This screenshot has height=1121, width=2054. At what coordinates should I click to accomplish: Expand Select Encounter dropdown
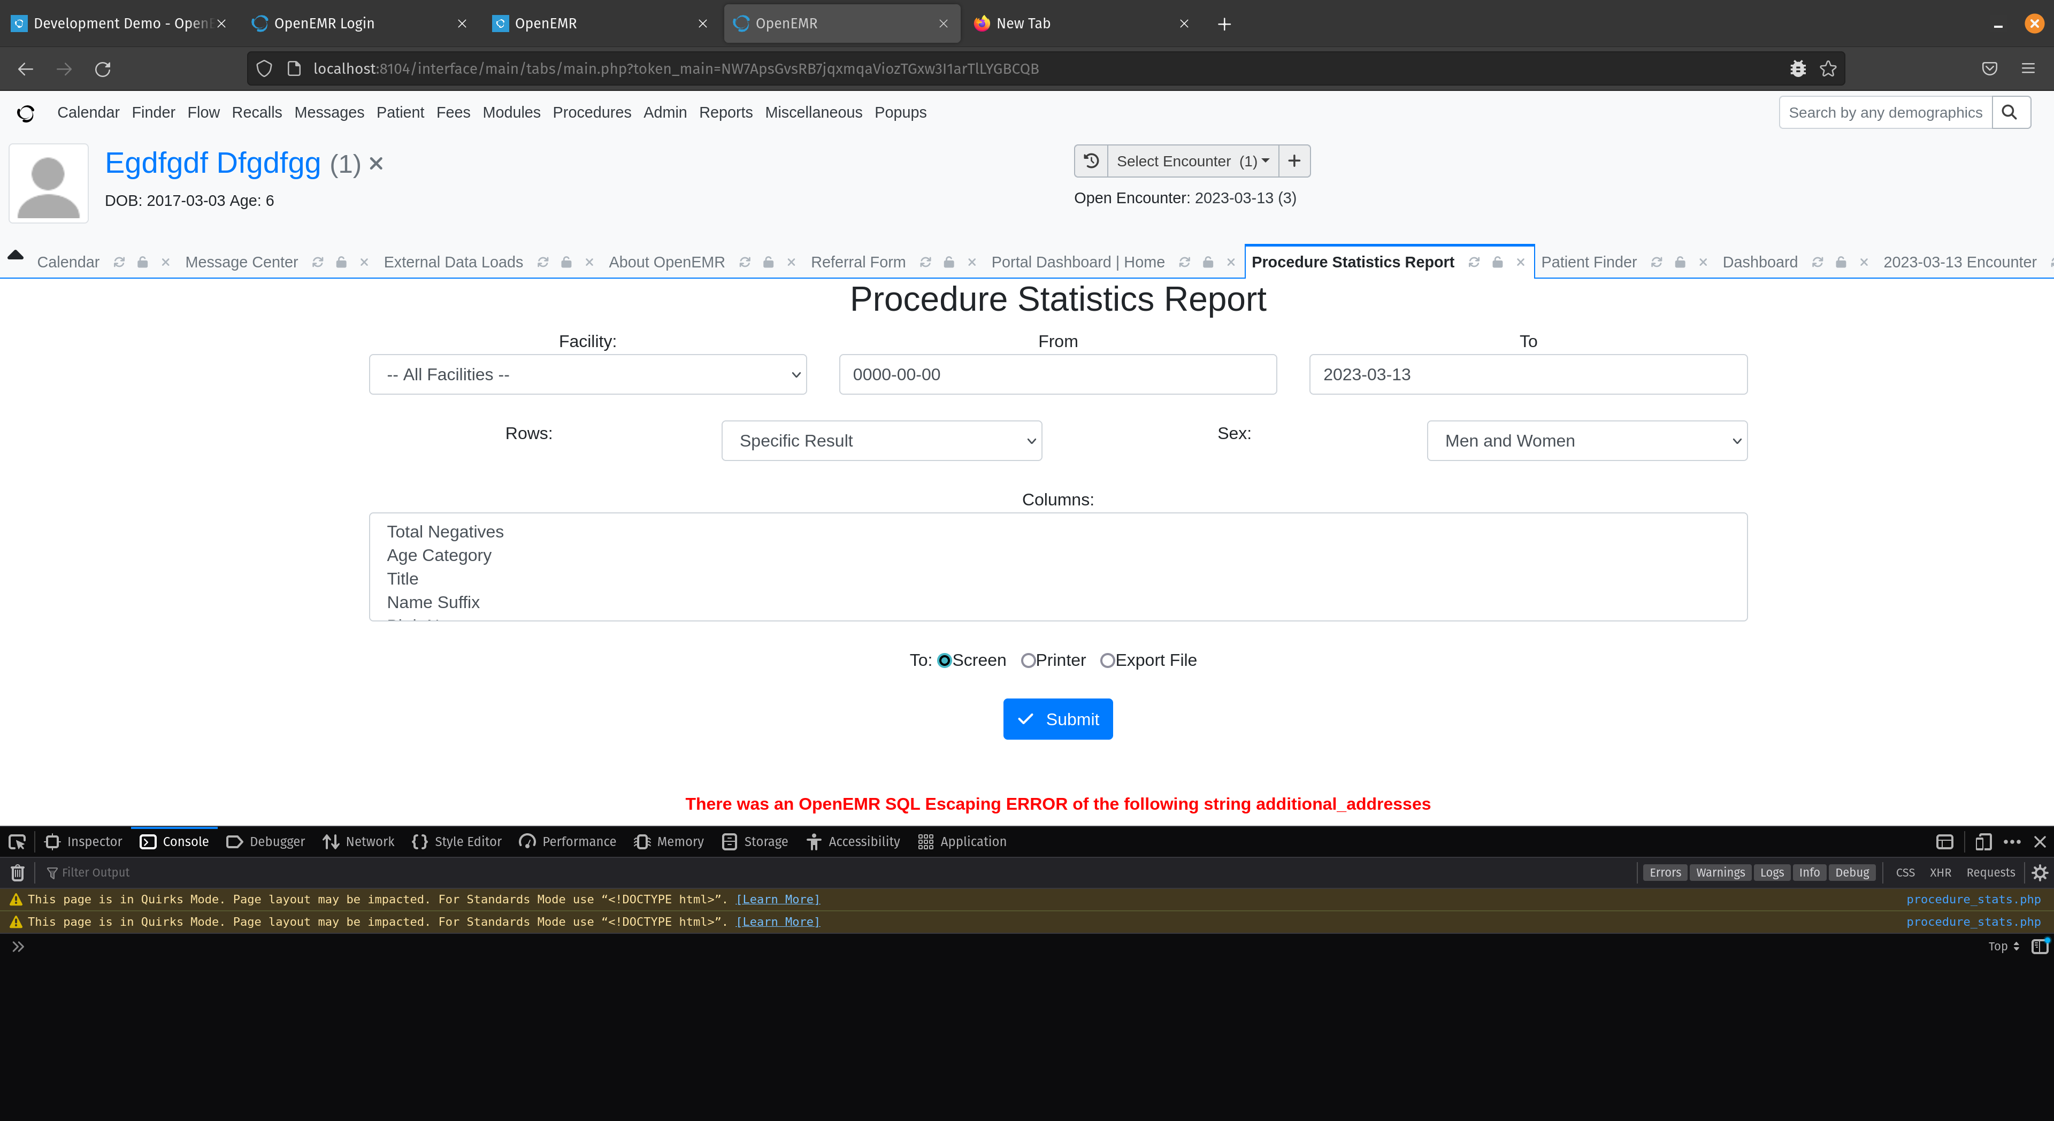tap(1193, 161)
